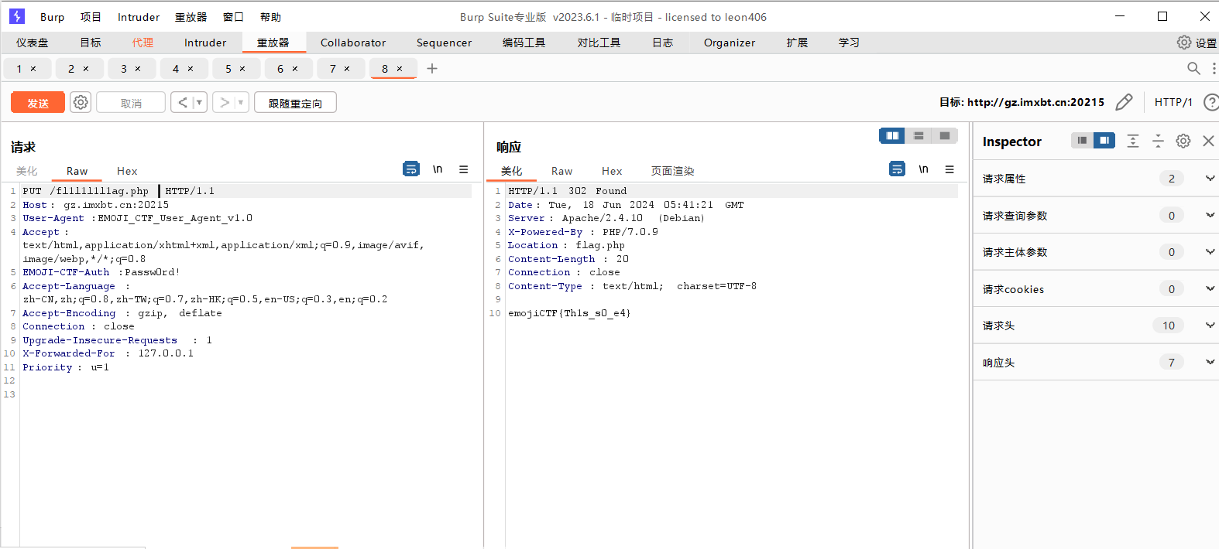1219x549 pixels.
Task: Open repeater tab options kebab menu
Action: (1214, 68)
